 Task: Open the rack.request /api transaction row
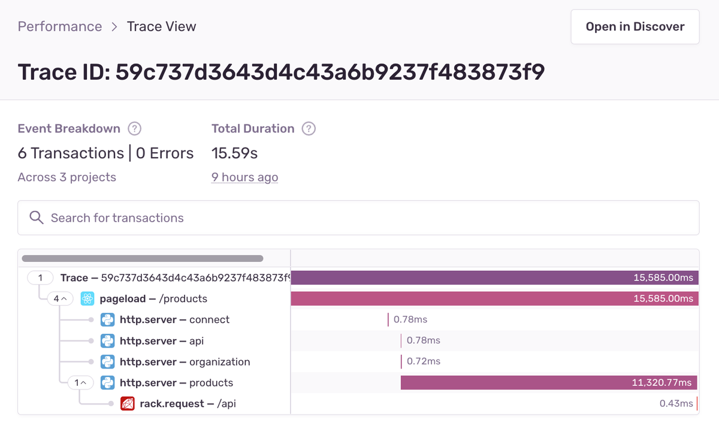pyautogui.click(x=358, y=403)
